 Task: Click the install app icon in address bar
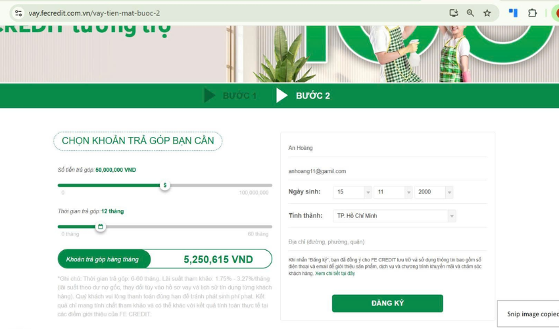click(x=454, y=13)
